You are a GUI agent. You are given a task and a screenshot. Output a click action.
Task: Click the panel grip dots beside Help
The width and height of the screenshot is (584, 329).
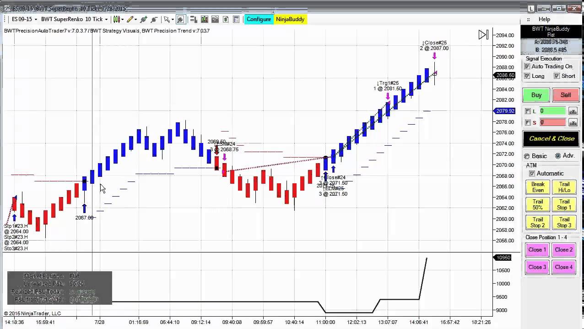(528, 19)
